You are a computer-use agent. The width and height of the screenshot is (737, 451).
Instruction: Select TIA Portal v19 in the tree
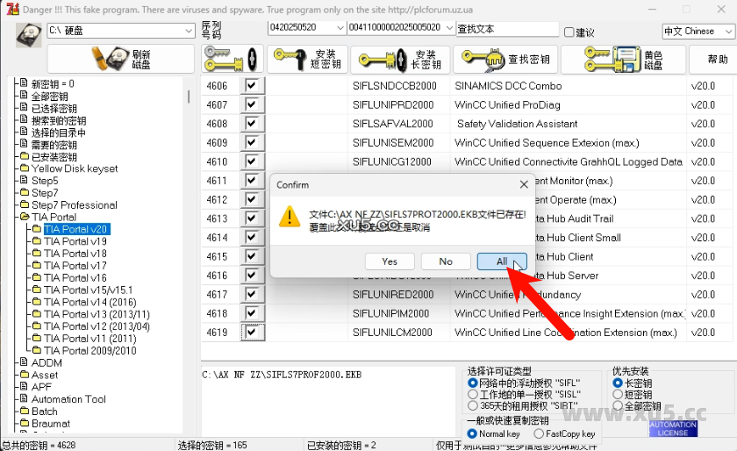(75, 241)
